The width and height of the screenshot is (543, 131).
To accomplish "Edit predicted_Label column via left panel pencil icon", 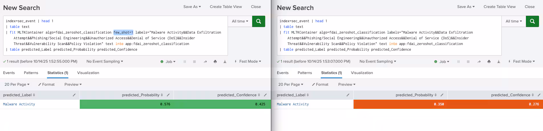I will click(x=74, y=95).
